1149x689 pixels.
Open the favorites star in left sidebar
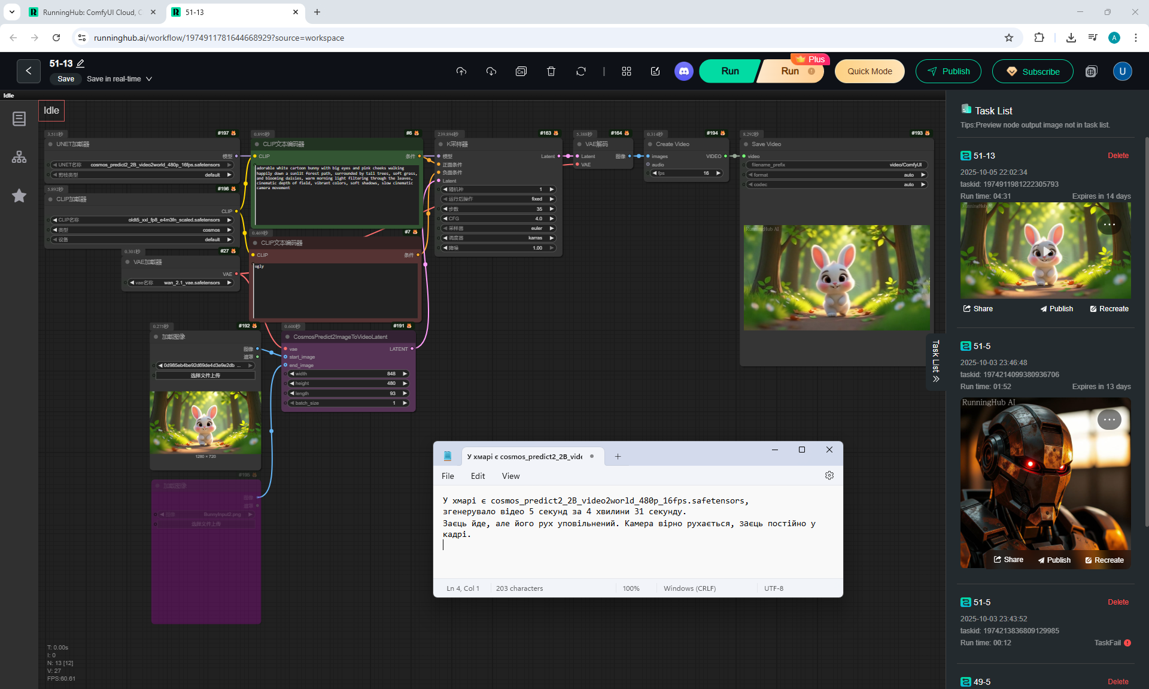pos(19,196)
